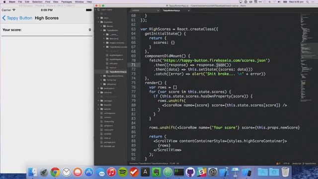
Task: Open AppDelegate.m in the tree view
Action: tap(116, 59)
